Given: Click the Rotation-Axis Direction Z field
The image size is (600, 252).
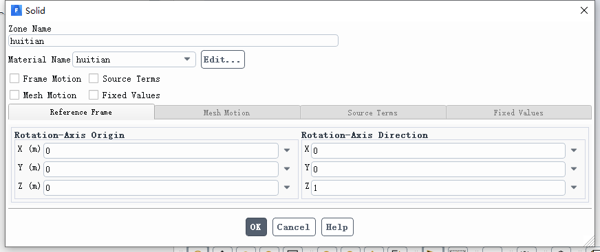Looking at the screenshot, I should coord(438,188).
